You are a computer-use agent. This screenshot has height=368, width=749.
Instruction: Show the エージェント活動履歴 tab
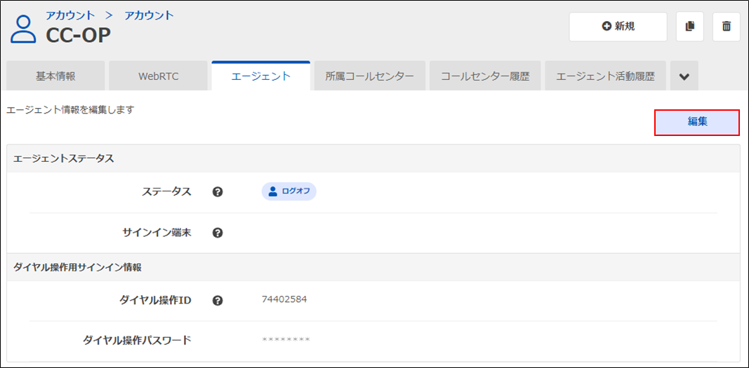[x=605, y=76]
